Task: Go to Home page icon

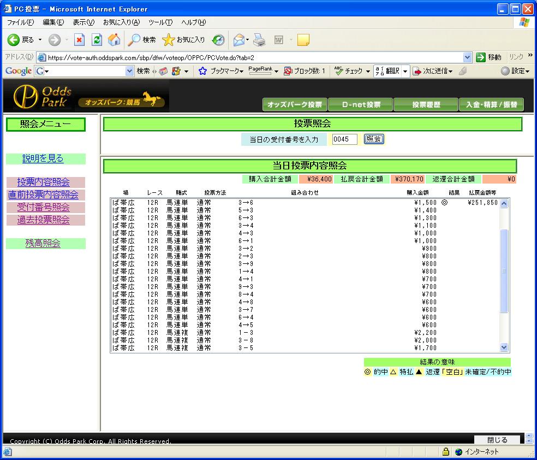Action: coord(114,40)
